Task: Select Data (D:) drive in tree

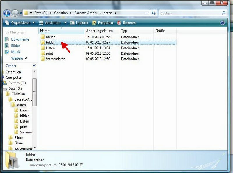Action: click(15, 88)
